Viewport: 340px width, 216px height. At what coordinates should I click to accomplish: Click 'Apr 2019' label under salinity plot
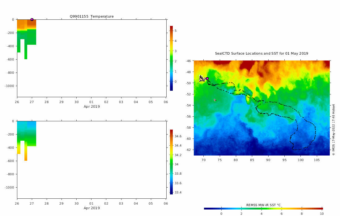point(92,208)
